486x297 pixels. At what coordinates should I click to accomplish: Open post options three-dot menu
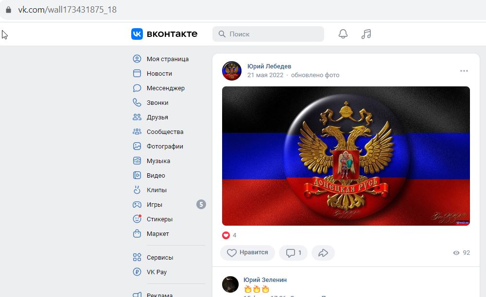tap(464, 71)
